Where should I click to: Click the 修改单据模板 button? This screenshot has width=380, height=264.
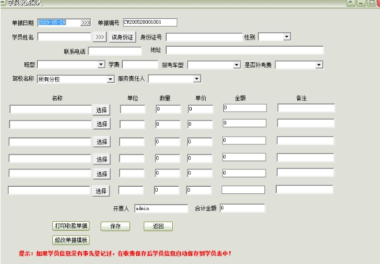tap(71, 240)
